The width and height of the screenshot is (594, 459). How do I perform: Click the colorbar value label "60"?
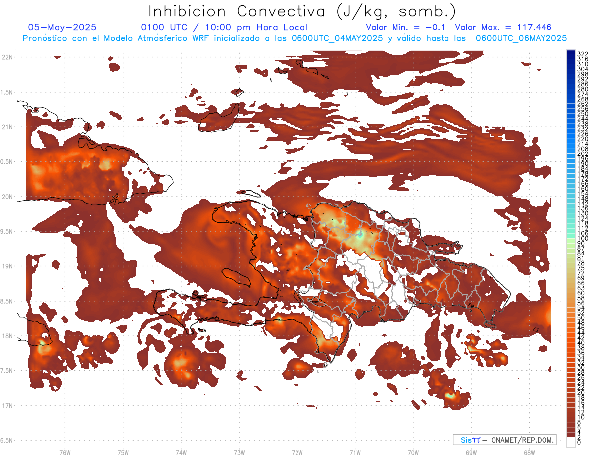coord(580,293)
